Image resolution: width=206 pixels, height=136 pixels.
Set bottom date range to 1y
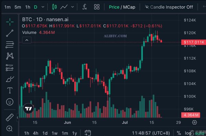click(75, 133)
